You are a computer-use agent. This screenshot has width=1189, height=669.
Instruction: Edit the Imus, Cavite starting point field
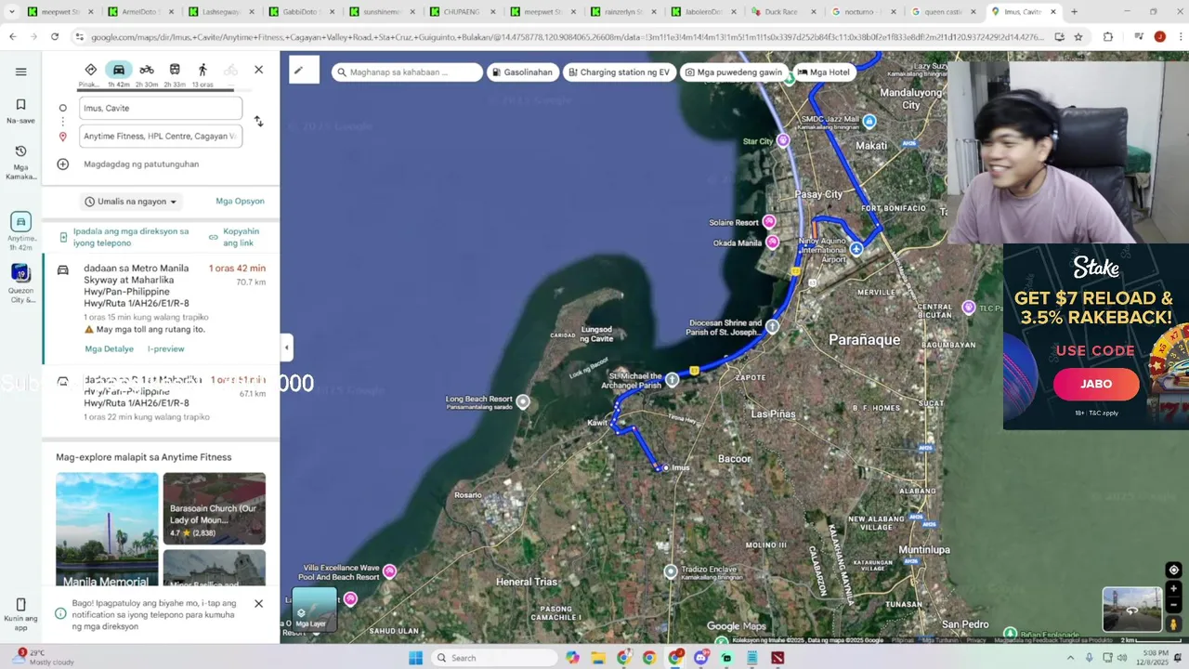[x=161, y=108]
